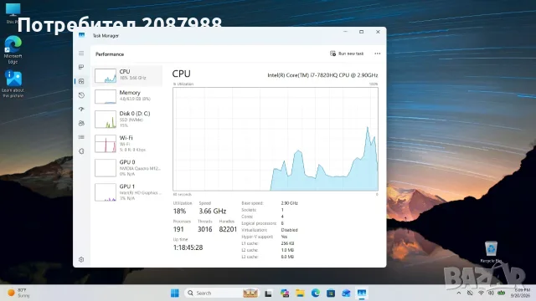Open the Startup apps sidebar icon

coord(81,110)
